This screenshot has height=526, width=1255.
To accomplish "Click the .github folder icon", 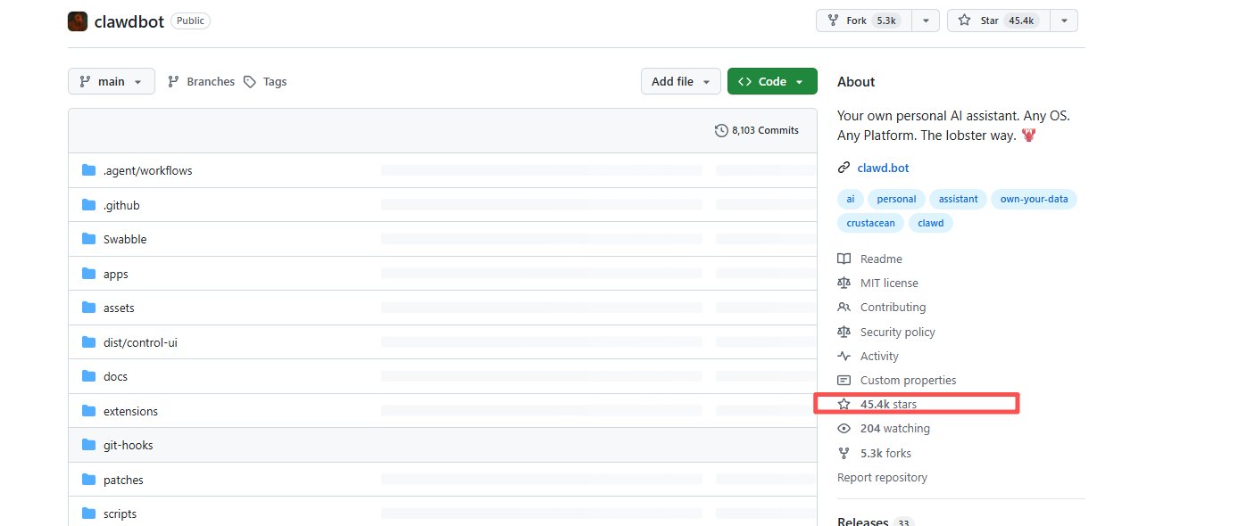I will pos(88,205).
